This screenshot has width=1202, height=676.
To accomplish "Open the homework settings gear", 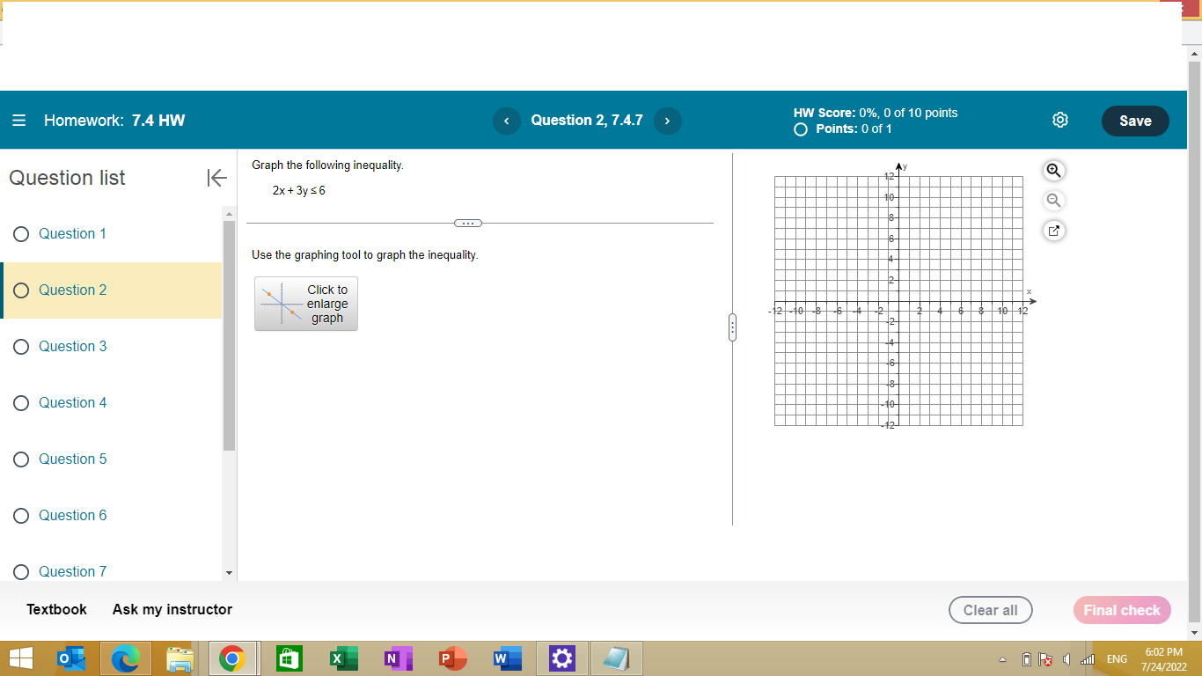I will tap(1059, 120).
